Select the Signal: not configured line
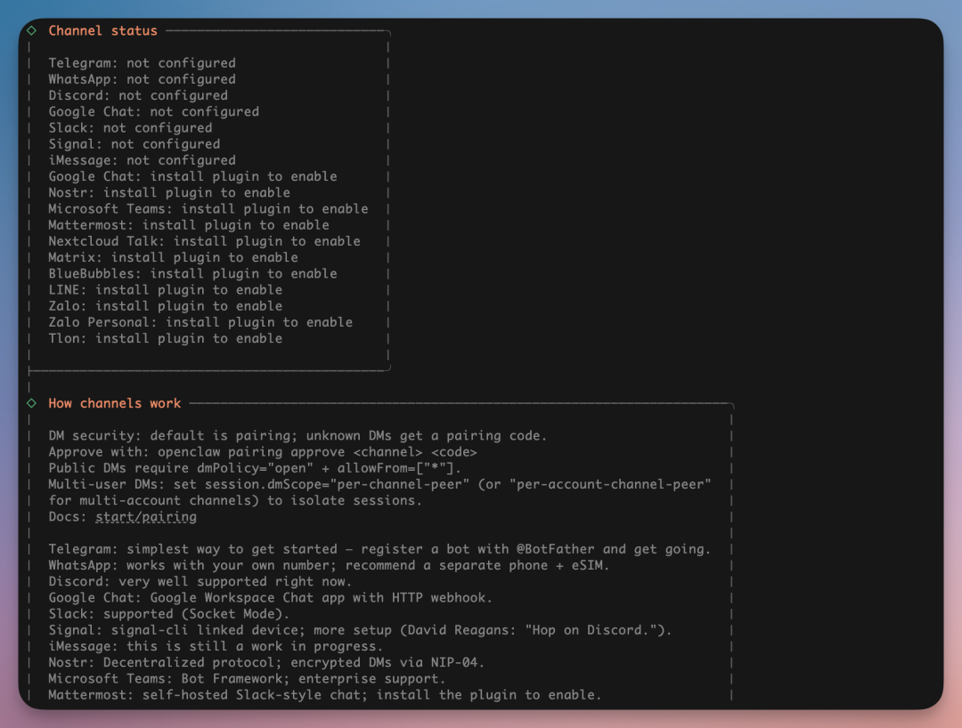Viewport: 962px width, 728px height. [x=134, y=143]
